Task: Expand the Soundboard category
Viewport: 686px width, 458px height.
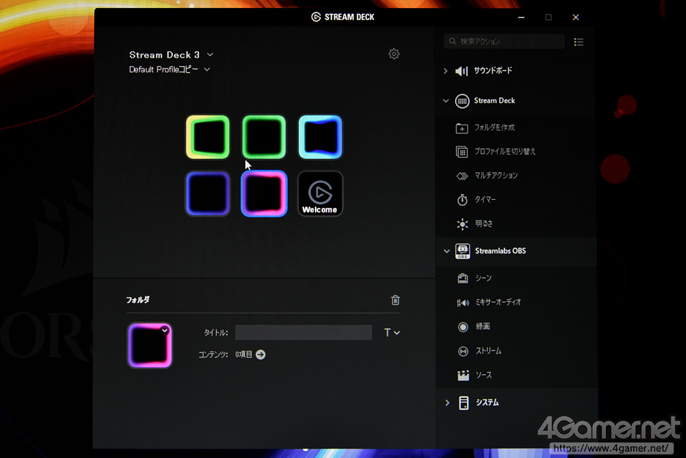Action: [445, 70]
